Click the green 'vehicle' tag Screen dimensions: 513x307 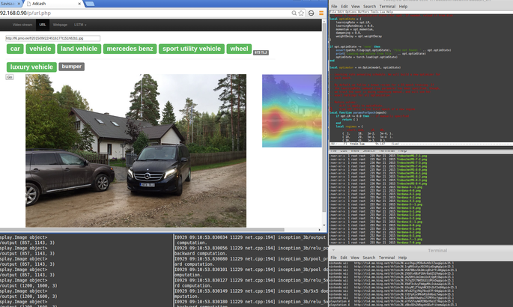tap(40, 49)
